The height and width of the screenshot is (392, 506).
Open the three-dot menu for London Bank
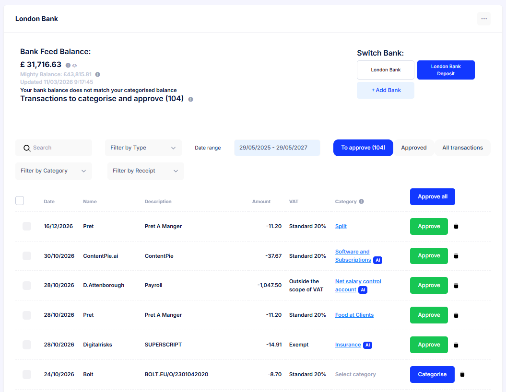click(484, 19)
